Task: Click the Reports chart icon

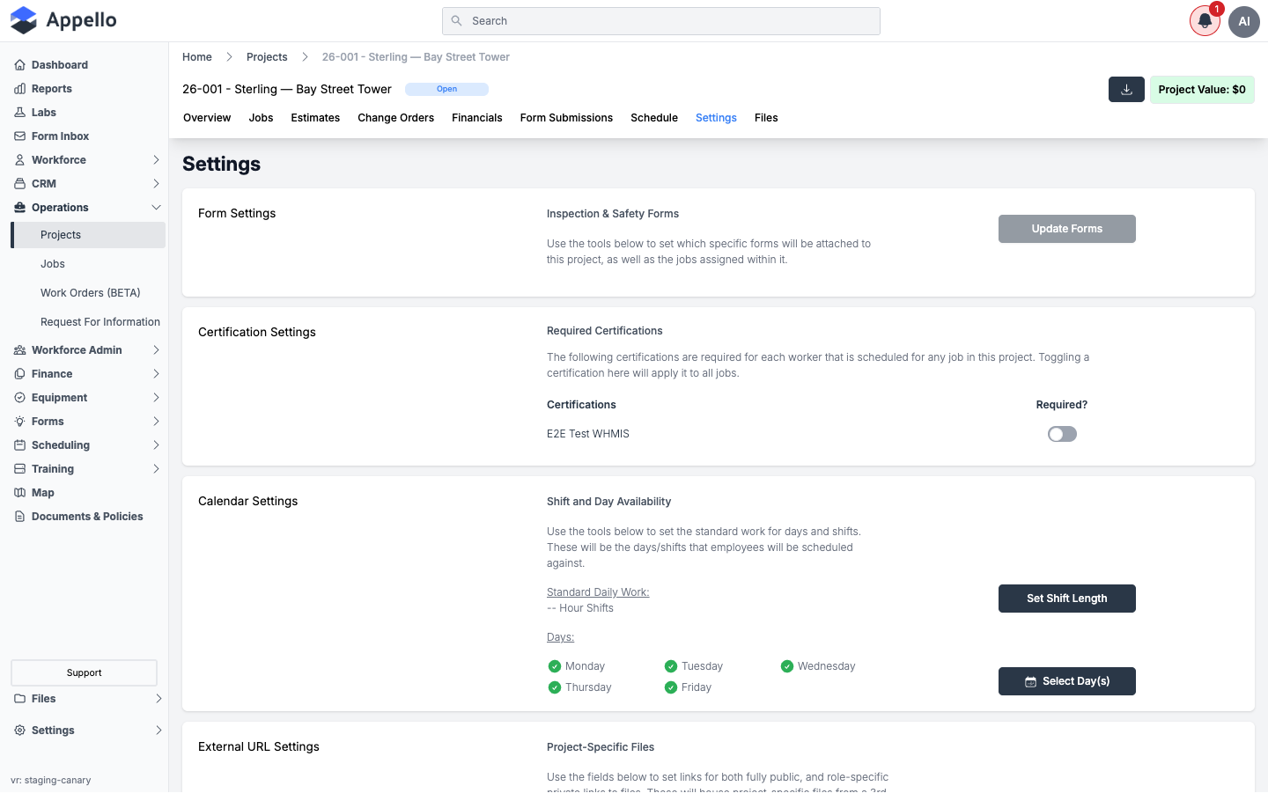Action: click(x=19, y=89)
